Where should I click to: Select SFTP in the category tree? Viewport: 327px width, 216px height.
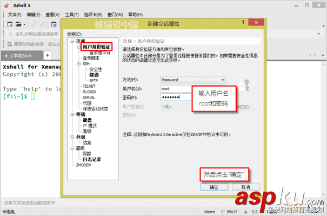(x=94, y=81)
